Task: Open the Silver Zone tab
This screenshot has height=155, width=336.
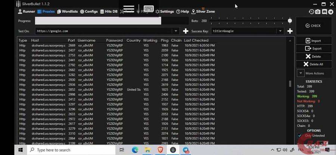Action: [203, 12]
